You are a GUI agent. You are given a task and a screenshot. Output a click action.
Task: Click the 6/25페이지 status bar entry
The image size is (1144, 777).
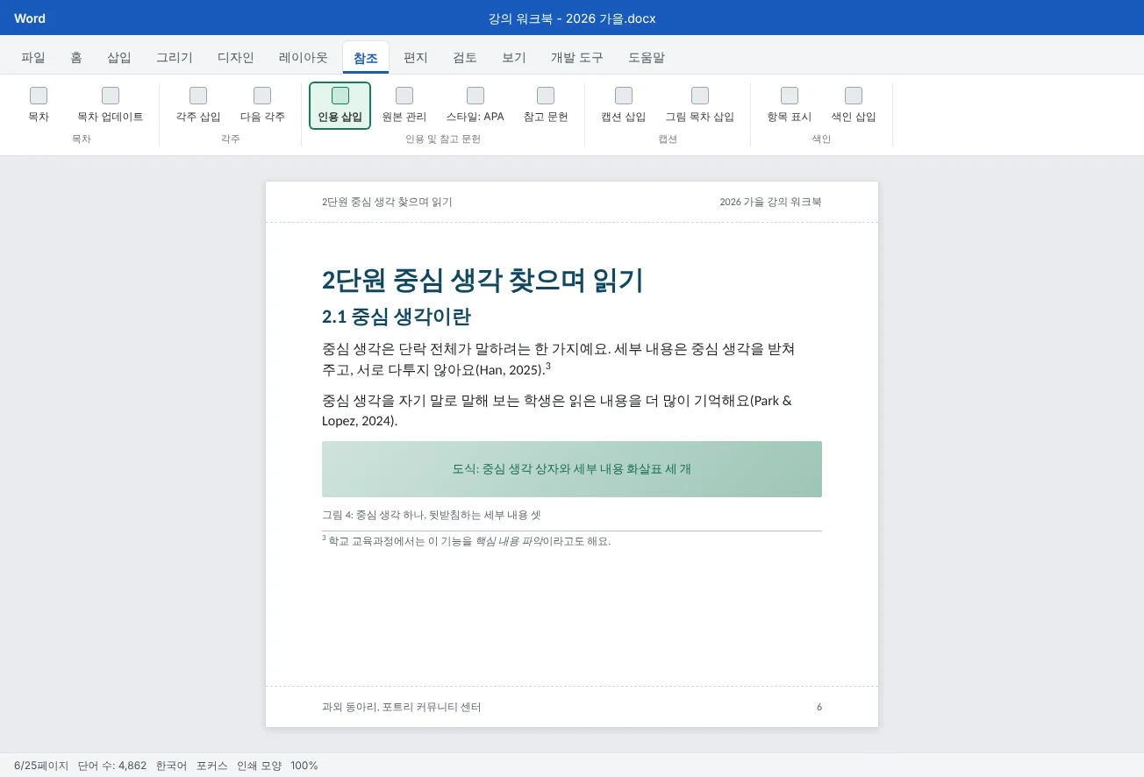point(41,766)
